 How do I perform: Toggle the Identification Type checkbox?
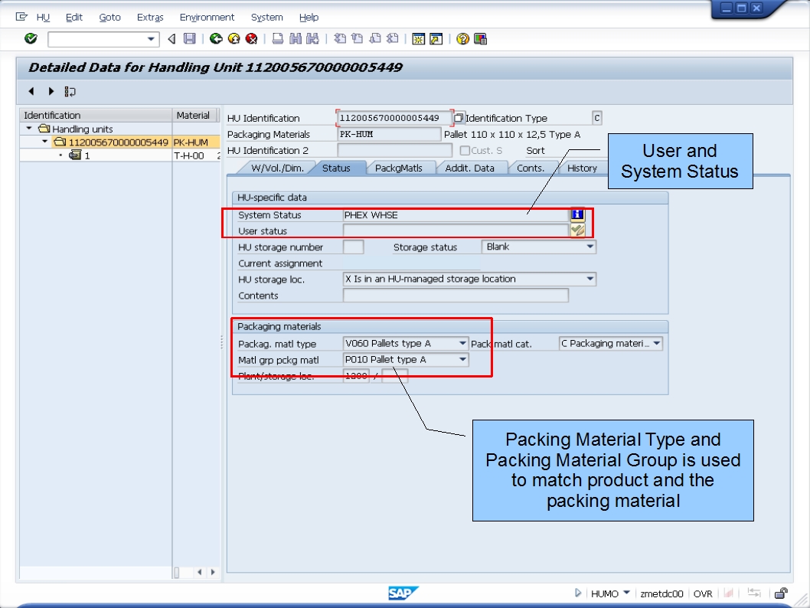pyautogui.click(x=459, y=118)
